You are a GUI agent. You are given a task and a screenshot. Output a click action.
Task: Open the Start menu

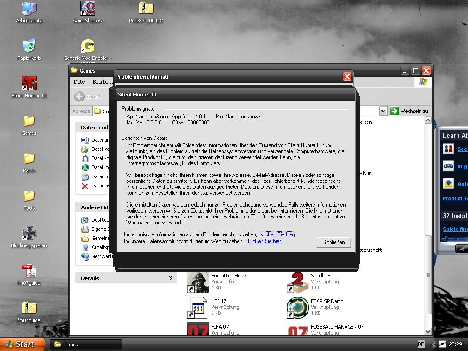[x=23, y=344]
